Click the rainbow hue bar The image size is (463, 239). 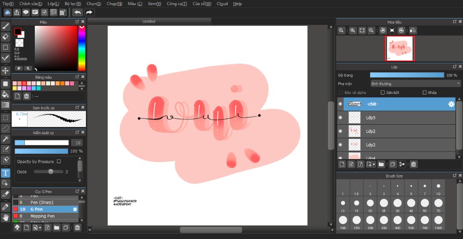82,48
